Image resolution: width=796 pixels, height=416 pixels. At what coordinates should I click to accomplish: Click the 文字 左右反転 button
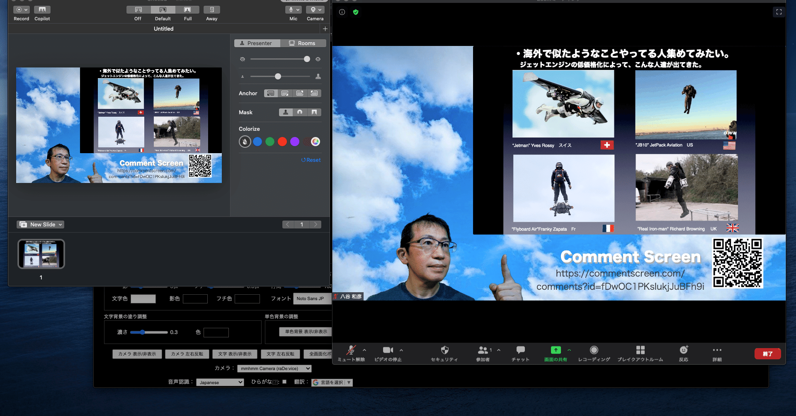(x=280, y=354)
